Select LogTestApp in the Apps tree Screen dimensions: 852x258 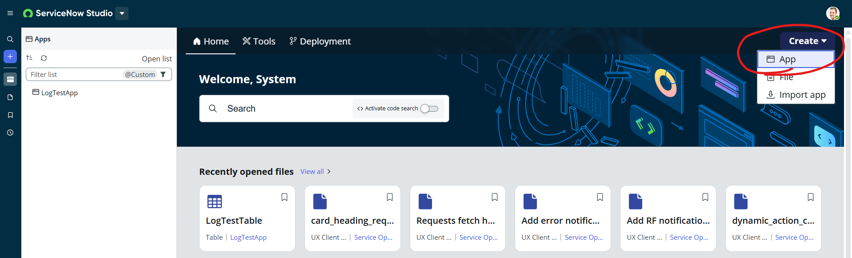(55, 93)
